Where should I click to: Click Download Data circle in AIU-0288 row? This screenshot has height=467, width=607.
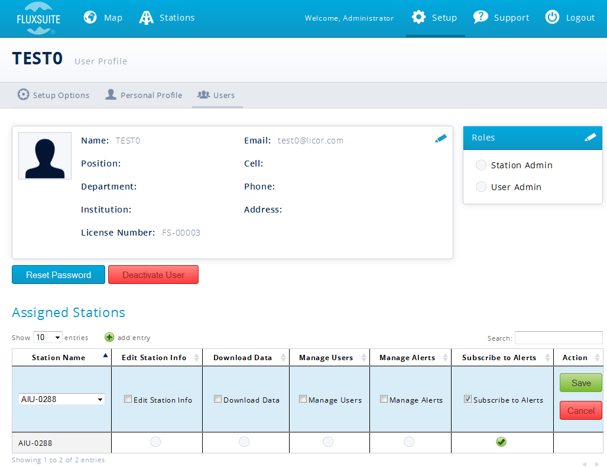[x=244, y=442]
